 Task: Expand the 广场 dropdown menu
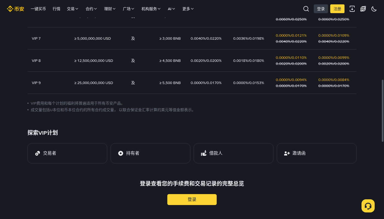129,9
